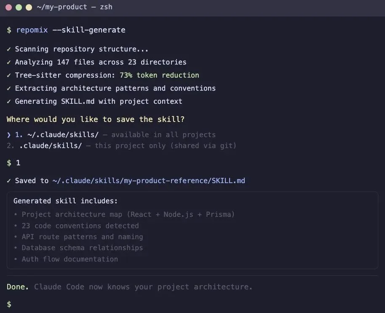The width and height of the screenshot is (385, 313).
Task: Click the checkmark before Tree-sitter compression
Action: pyautogui.click(x=9, y=75)
